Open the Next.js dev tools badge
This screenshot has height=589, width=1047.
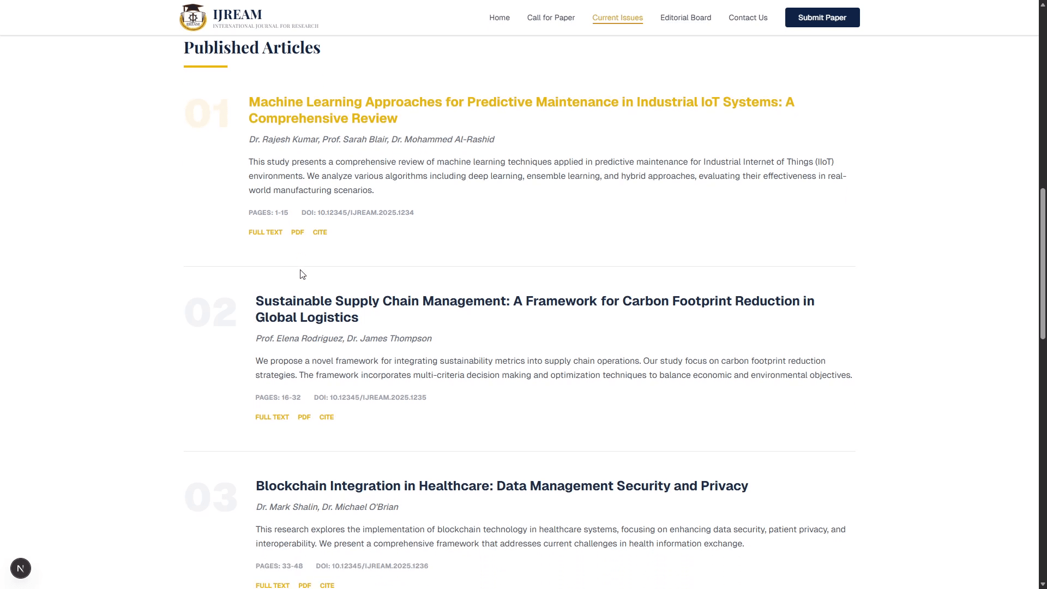(21, 568)
